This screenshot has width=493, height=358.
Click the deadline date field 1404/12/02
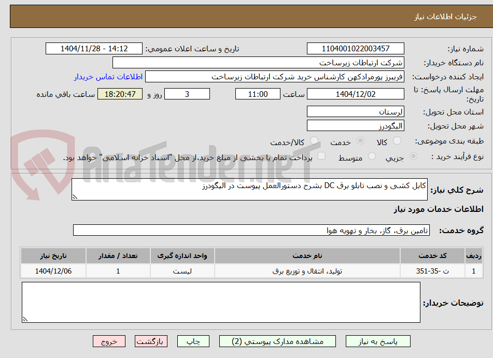pyautogui.click(x=355, y=94)
